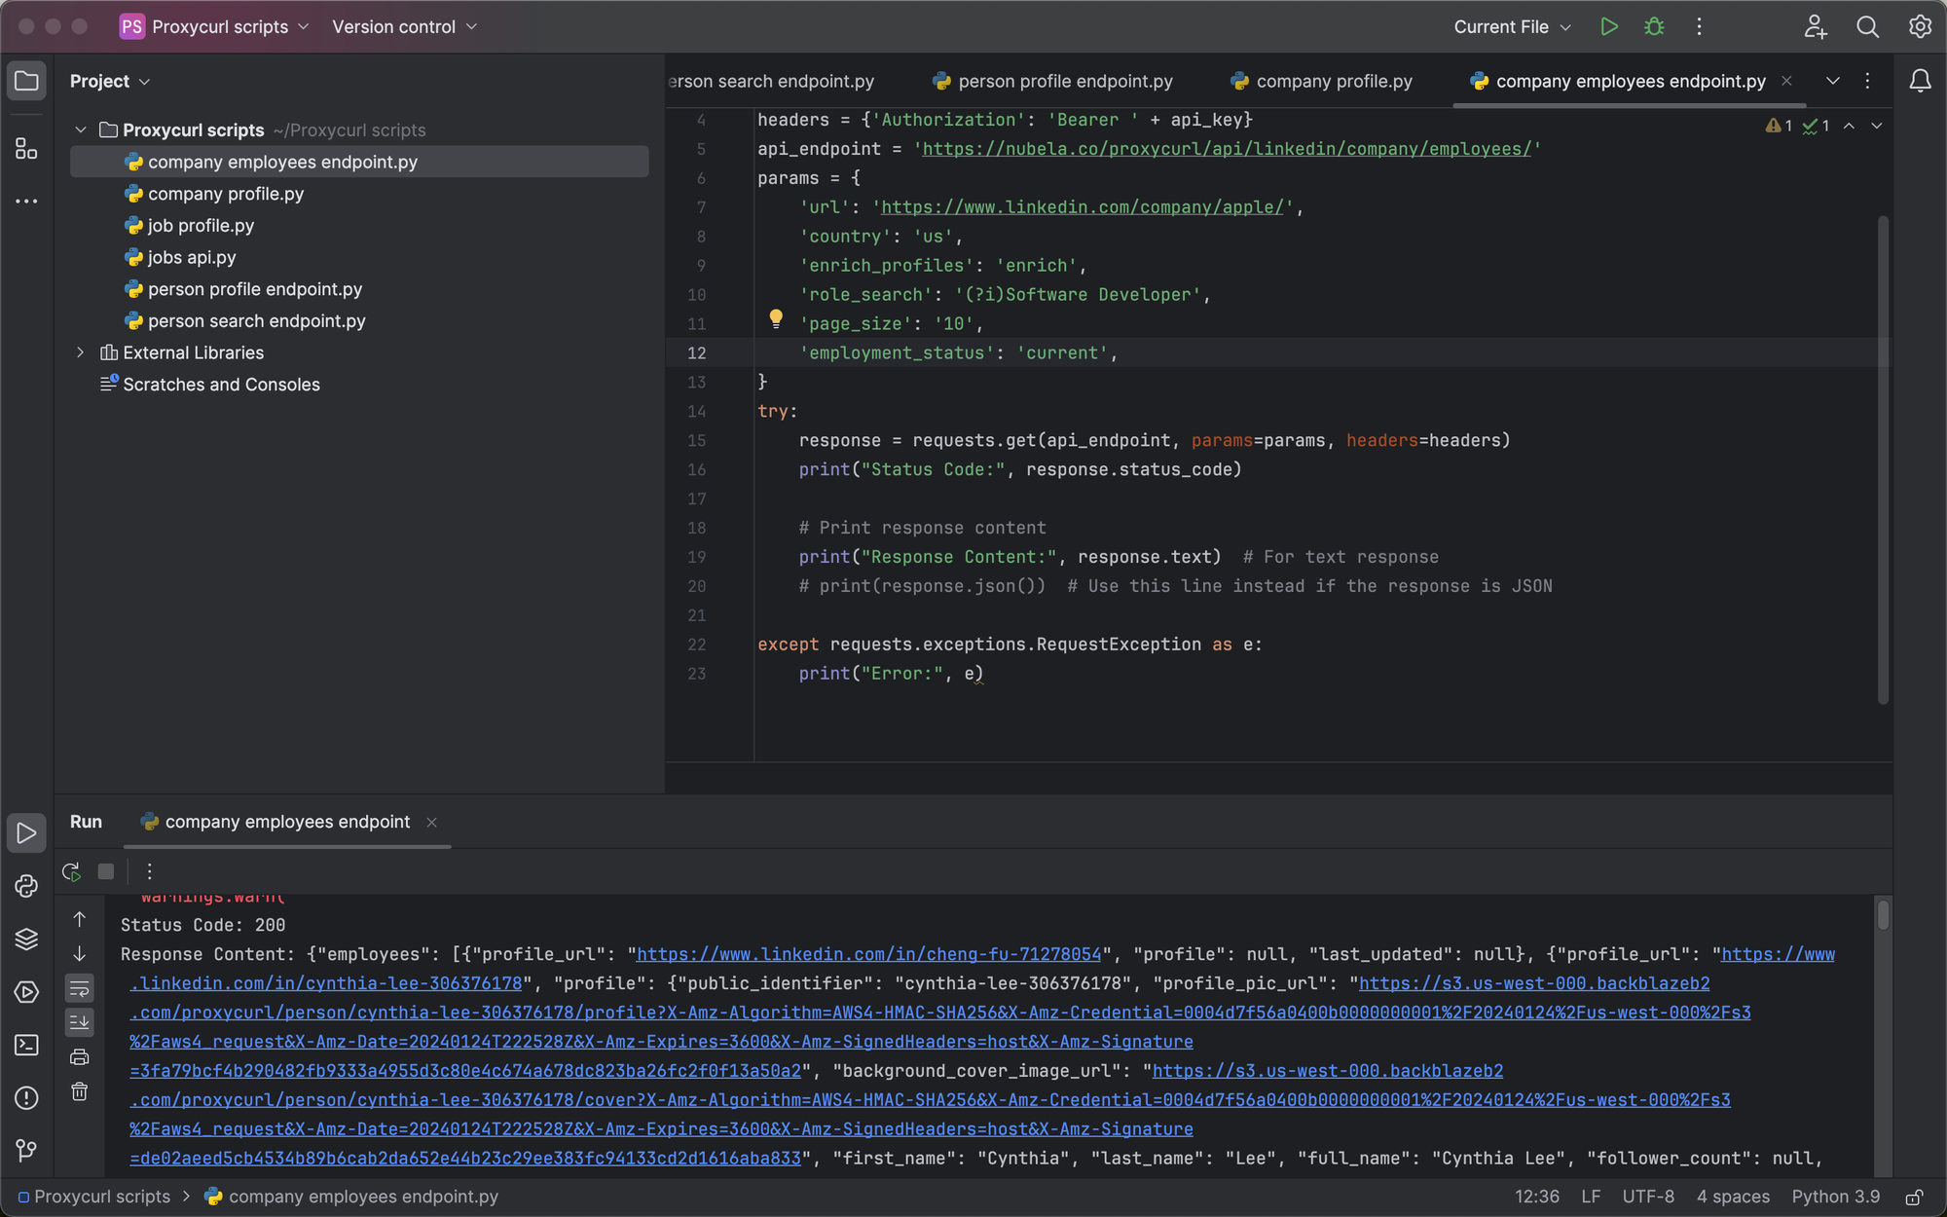Clear the console with the trash icon

point(80,1091)
